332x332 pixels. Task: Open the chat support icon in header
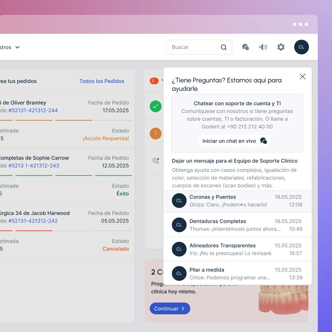245,47
